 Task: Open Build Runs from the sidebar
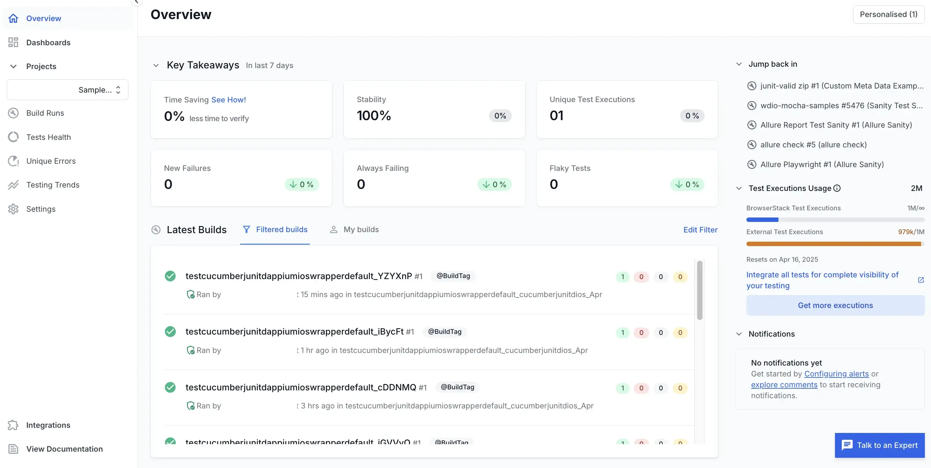click(13, 113)
